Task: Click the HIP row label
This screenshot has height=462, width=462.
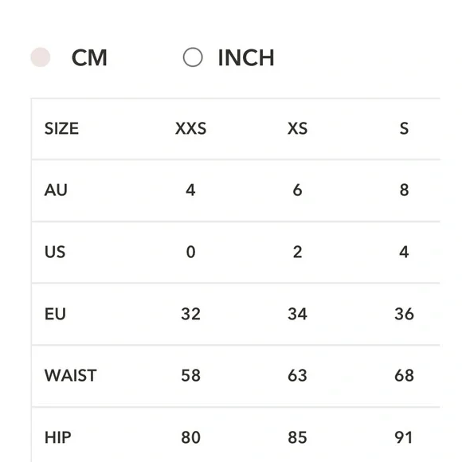Action: click(x=57, y=437)
